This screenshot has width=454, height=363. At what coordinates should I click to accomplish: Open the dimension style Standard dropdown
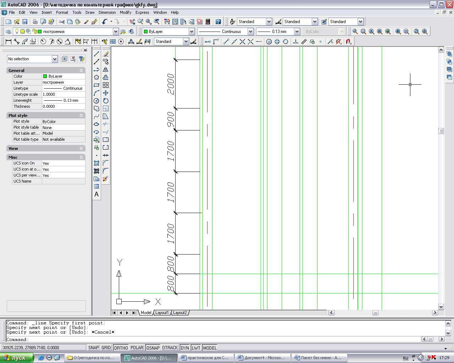pos(186,41)
